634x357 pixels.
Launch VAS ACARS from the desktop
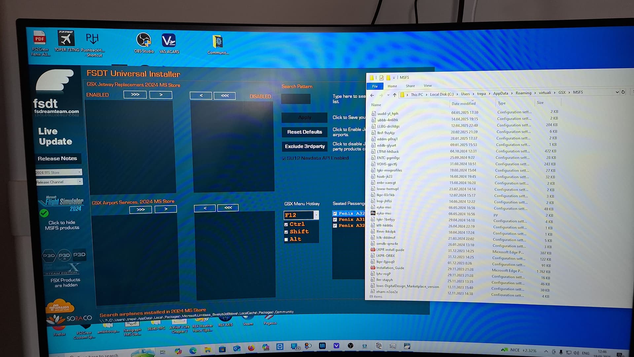[169, 43]
